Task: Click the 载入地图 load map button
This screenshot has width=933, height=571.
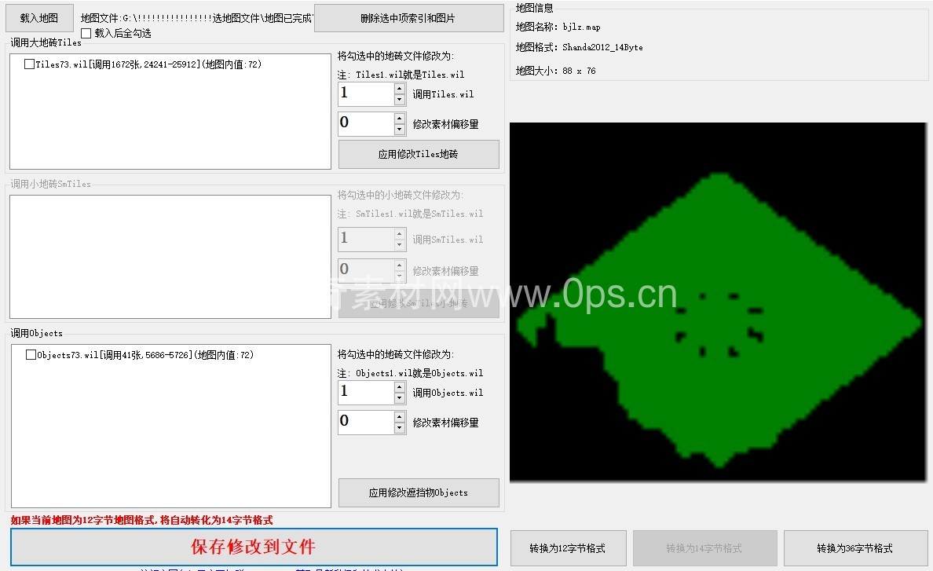Action: (39, 18)
